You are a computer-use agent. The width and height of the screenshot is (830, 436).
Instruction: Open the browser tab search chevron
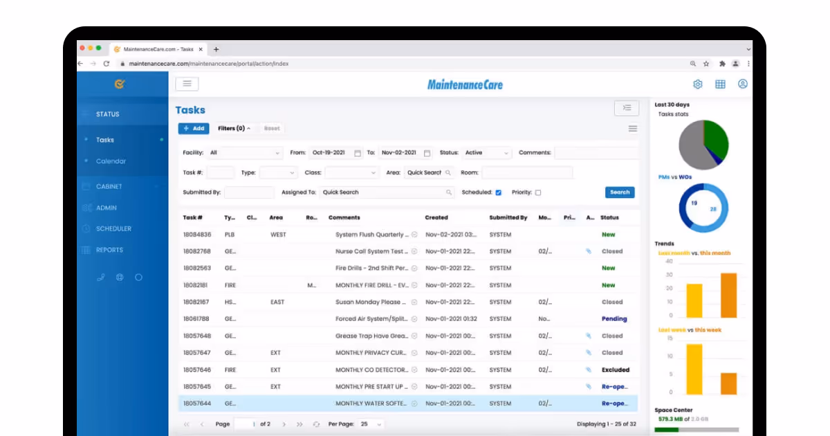point(749,50)
